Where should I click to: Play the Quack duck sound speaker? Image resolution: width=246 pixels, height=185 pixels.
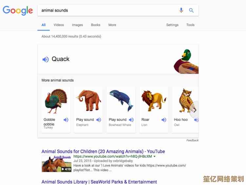(45, 59)
